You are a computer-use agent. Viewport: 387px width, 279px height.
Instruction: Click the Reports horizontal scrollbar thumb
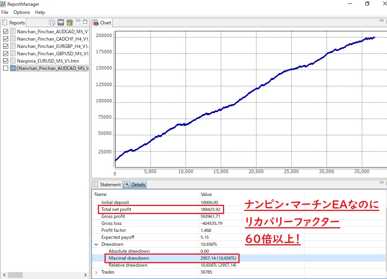(x=15, y=275)
